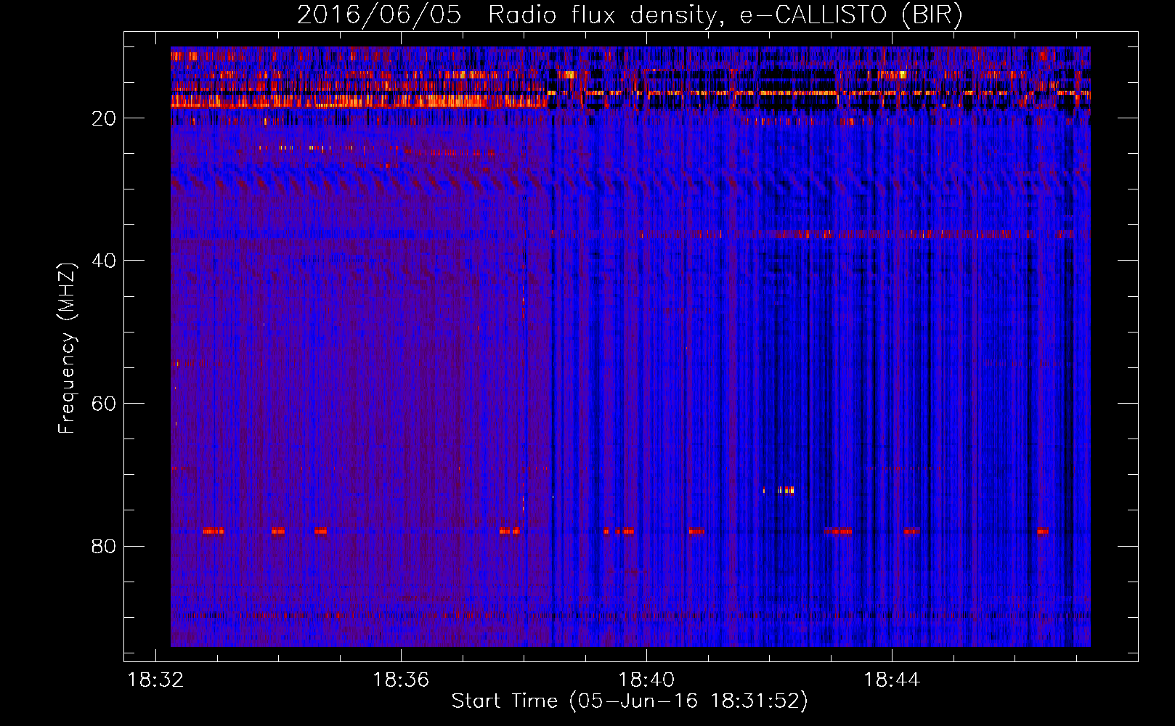Click the 'Start Time (05-Jun-16 18:31:52)' label
The width and height of the screenshot is (1175, 726).
630,701
